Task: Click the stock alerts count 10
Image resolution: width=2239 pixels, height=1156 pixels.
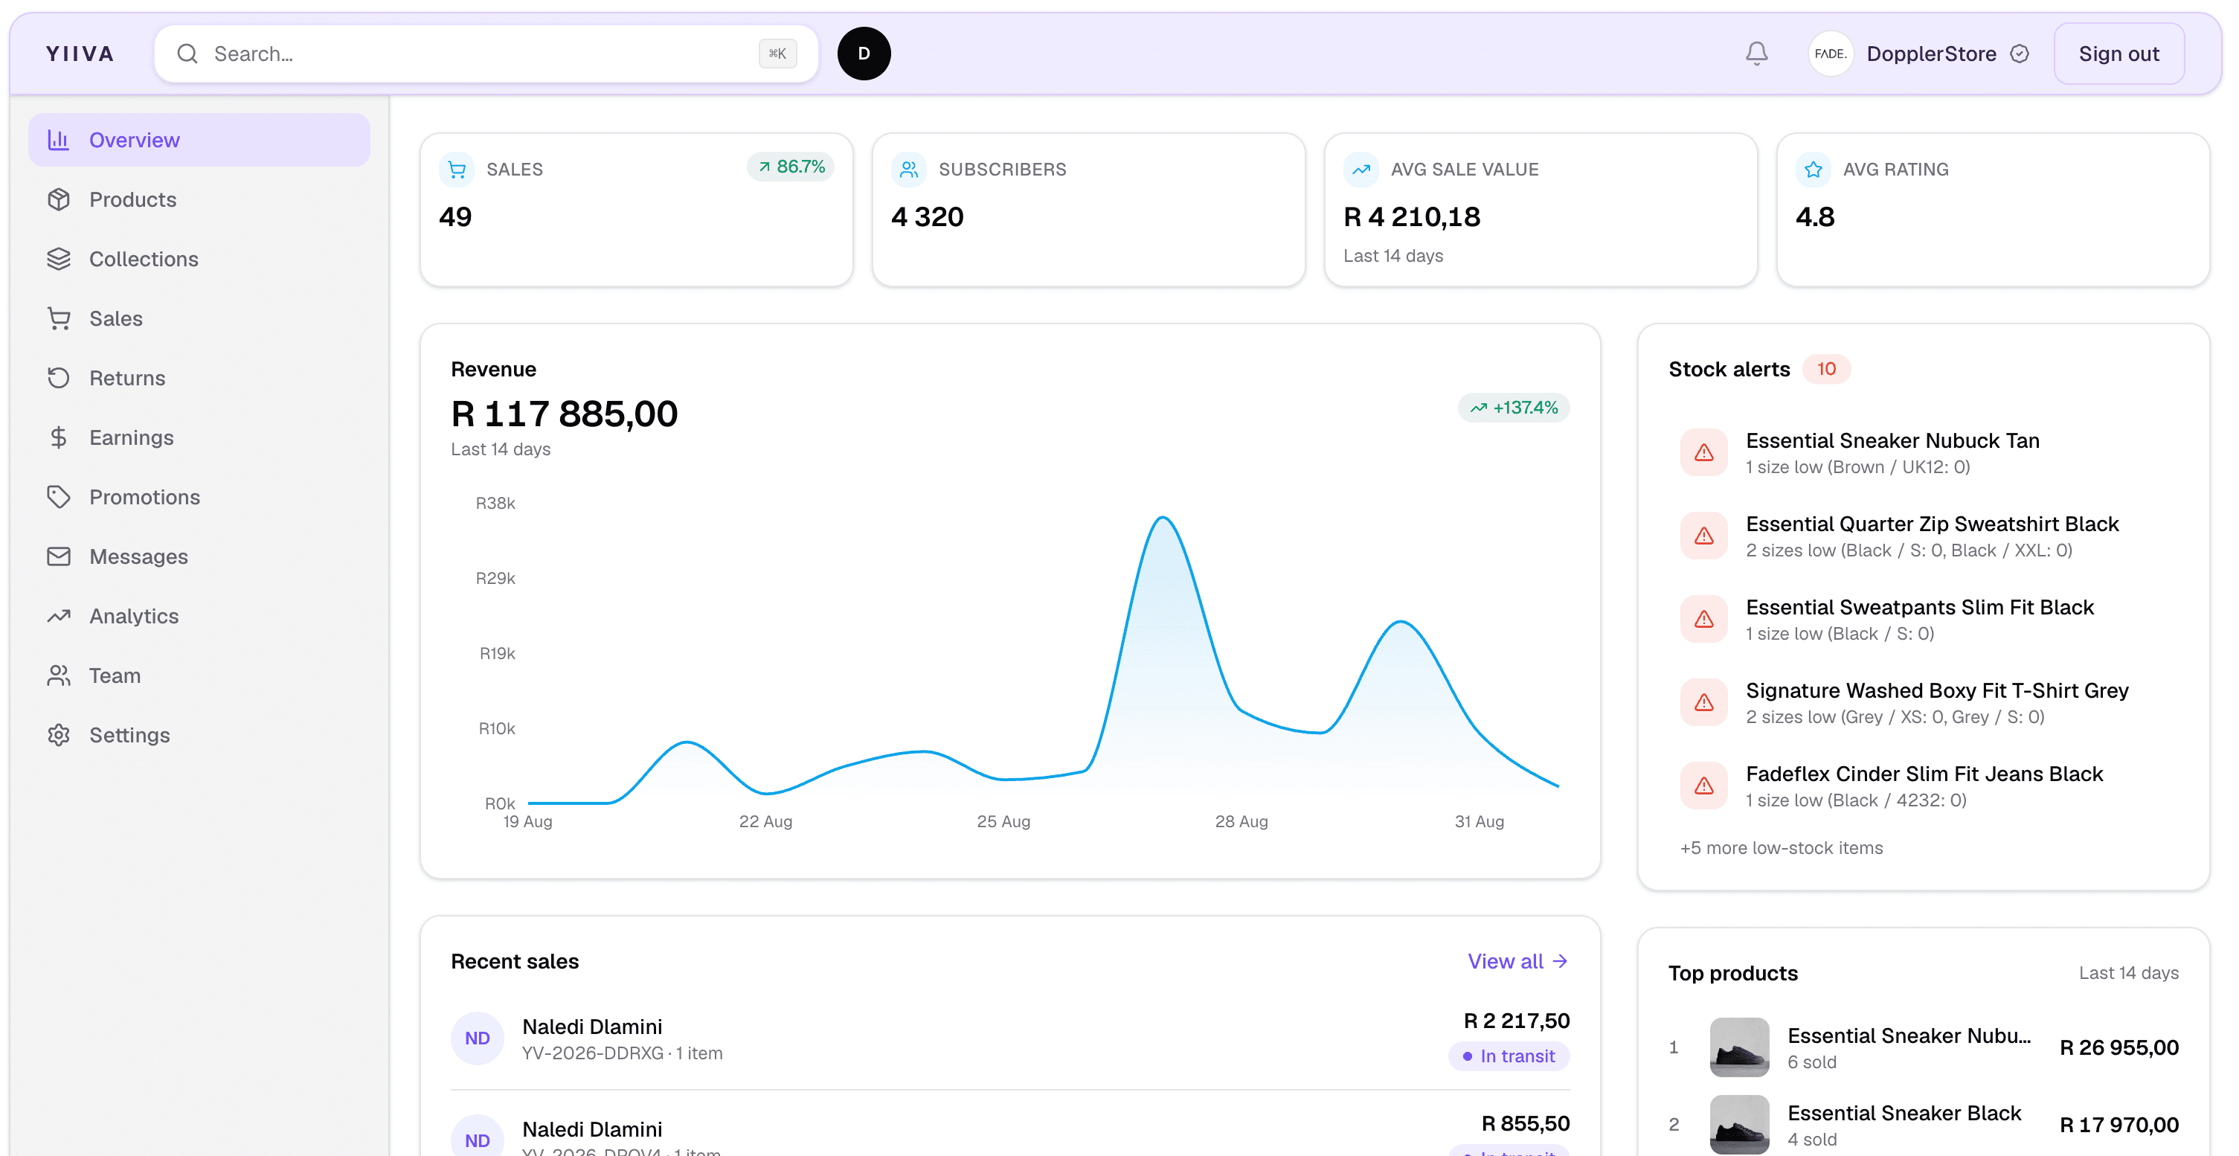Action: point(1826,368)
